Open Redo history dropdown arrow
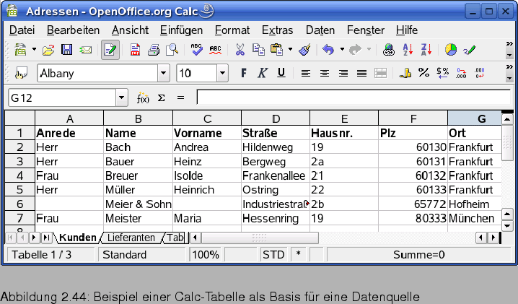The width and height of the screenshot is (518, 304). click(369, 50)
